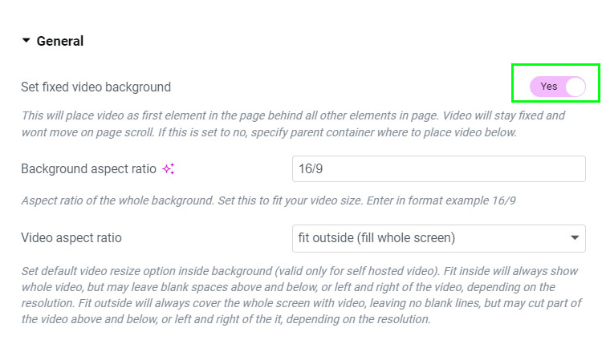
Task: Click the round knob of the Yes switch
Action: (x=575, y=87)
